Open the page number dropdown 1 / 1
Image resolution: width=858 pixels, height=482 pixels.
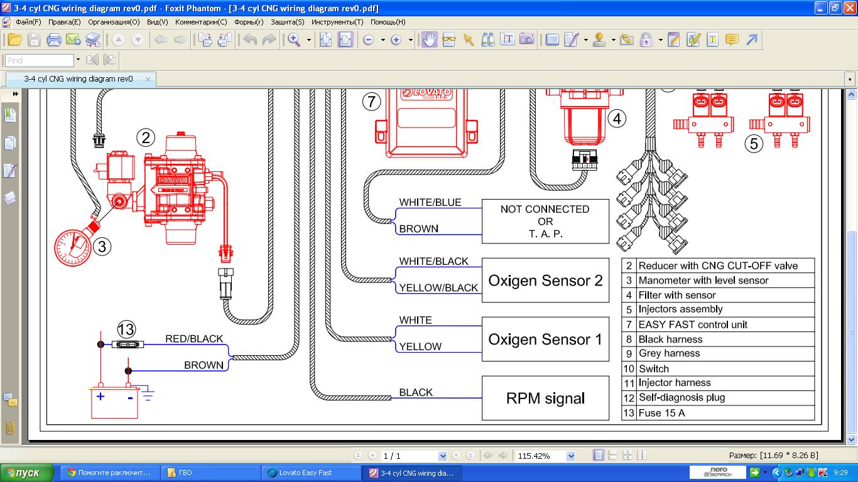point(443,456)
